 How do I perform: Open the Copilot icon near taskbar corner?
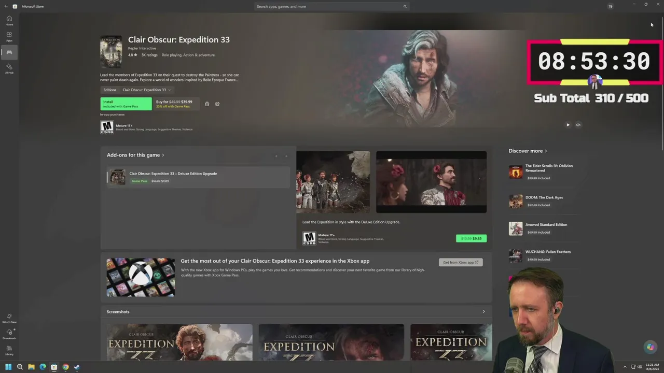tap(650, 347)
